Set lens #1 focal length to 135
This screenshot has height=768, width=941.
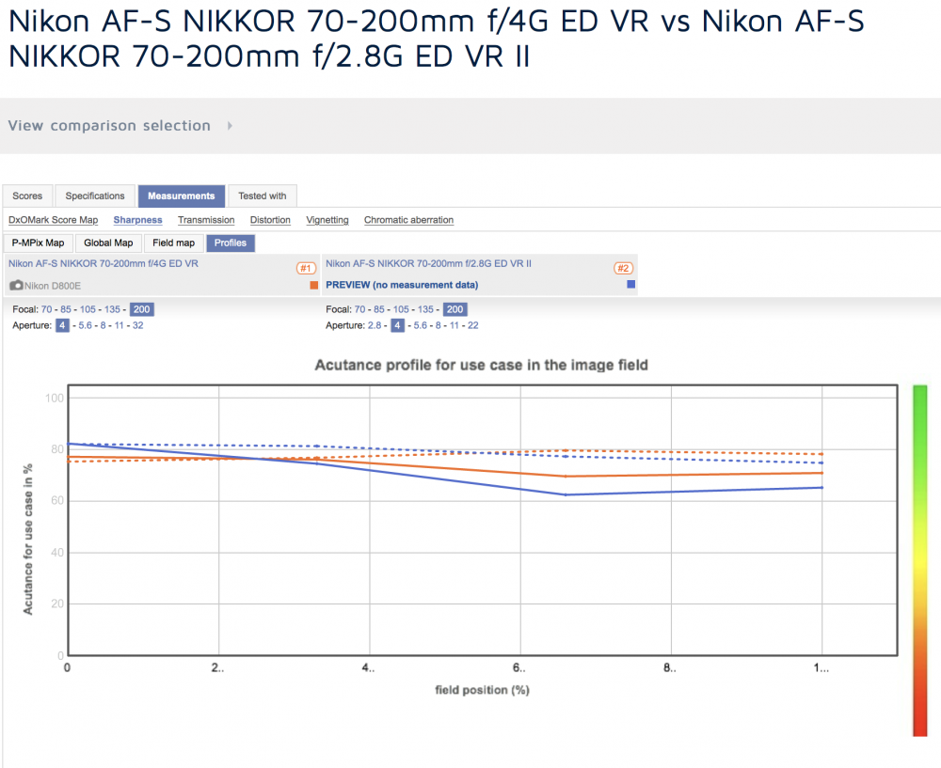coord(112,309)
